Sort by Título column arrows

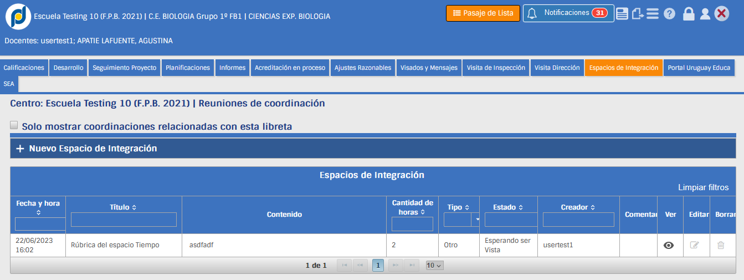coord(134,207)
